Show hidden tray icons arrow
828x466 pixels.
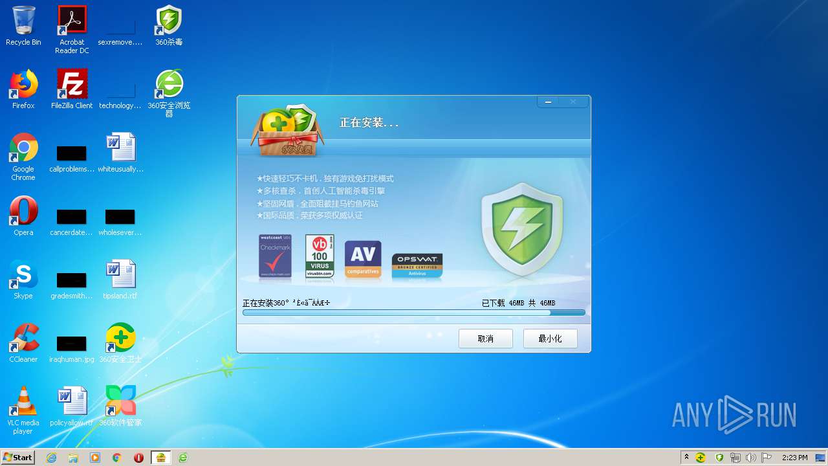[x=686, y=457]
